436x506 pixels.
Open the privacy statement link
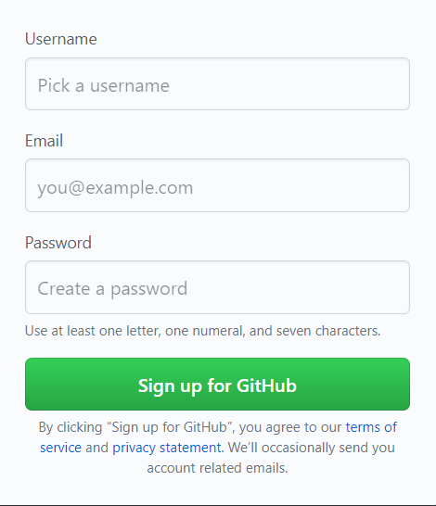tap(167, 448)
